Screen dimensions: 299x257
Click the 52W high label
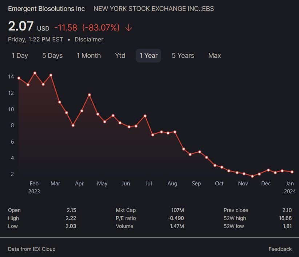click(x=235, y=218)
